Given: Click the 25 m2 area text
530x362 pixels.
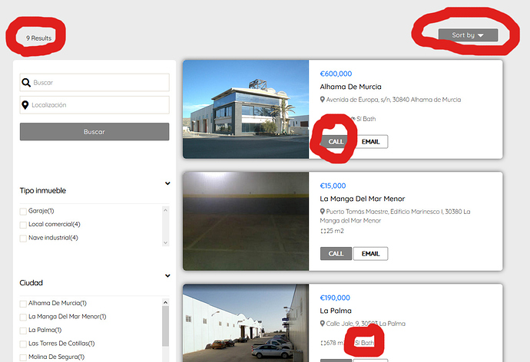Looking at the screenshot, I should (335, 231).
